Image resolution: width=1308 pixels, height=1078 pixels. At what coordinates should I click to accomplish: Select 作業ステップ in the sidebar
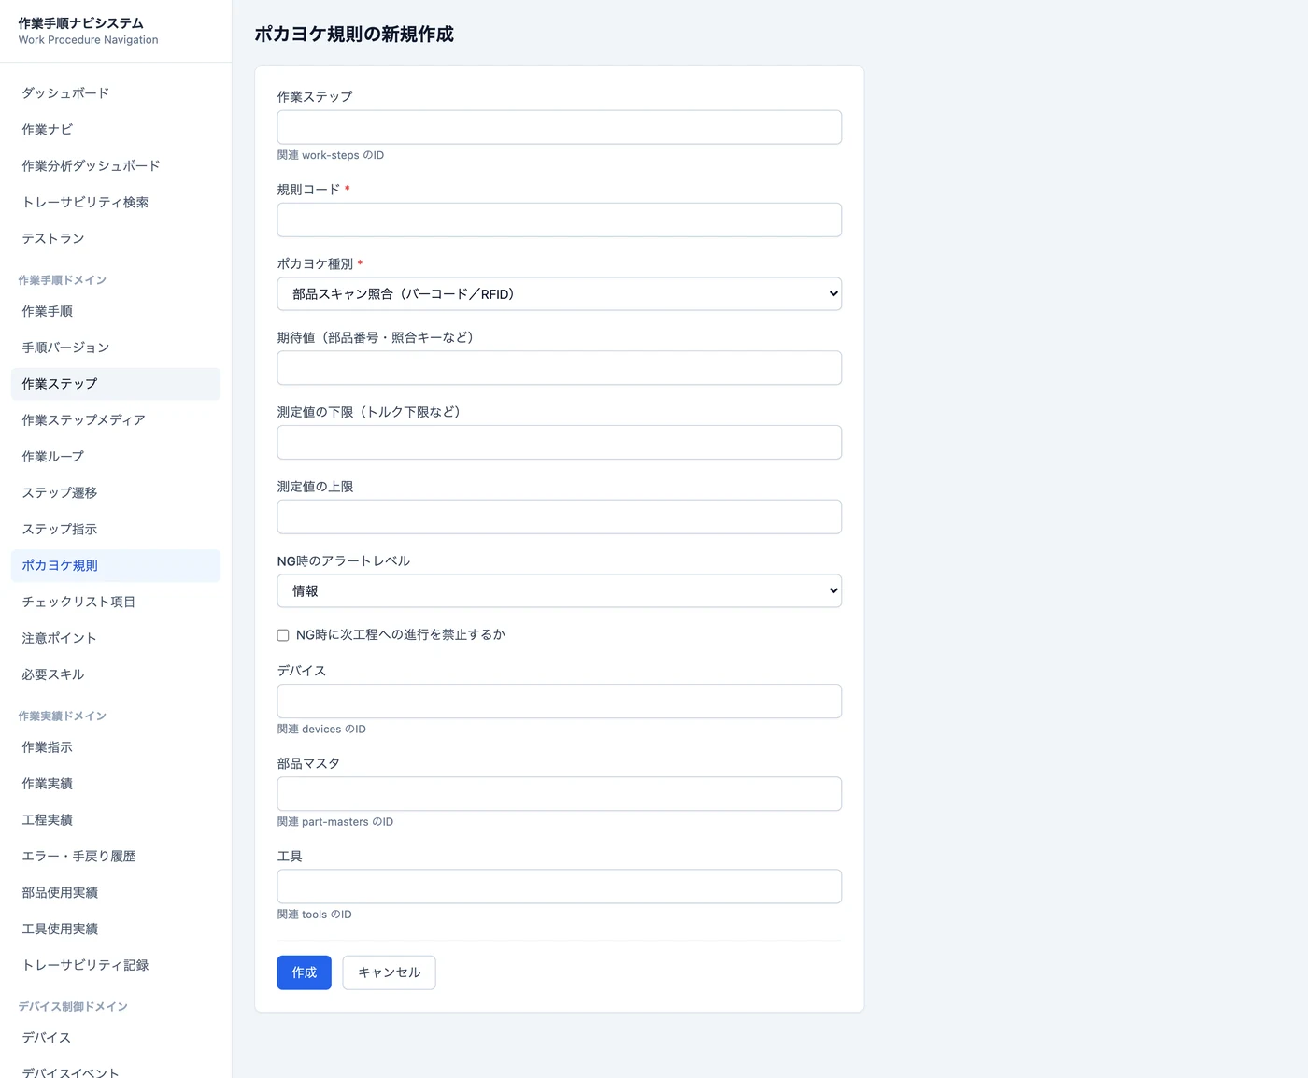[116, 384]
